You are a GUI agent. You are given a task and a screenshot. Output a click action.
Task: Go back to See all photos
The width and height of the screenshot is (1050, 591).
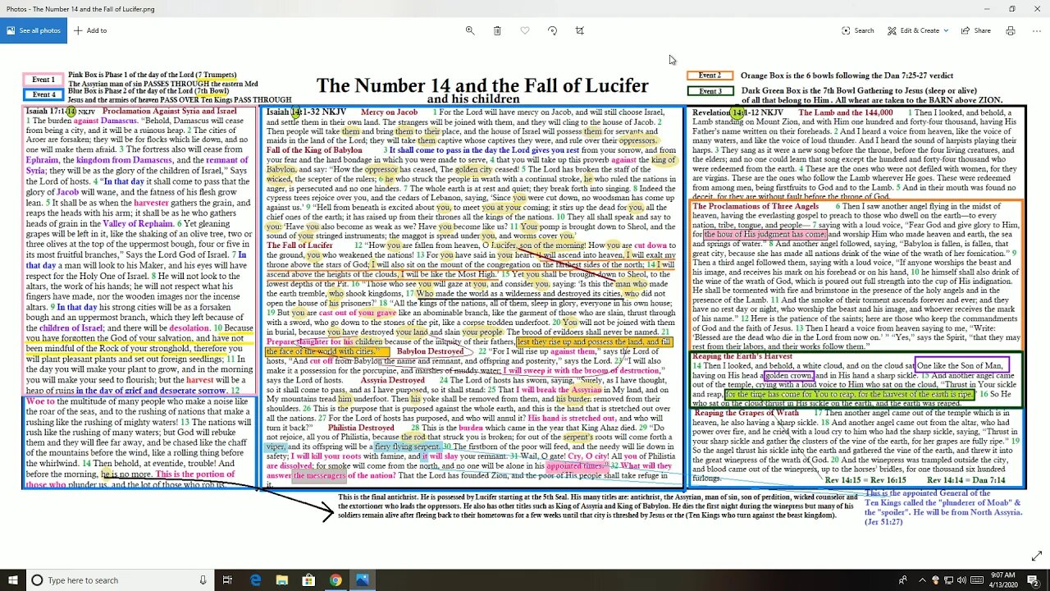(x=34, y=30)
